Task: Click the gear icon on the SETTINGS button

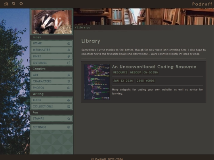Action: point(69,127)
